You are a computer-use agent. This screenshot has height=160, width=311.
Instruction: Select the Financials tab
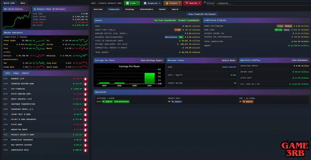pos(114,9)
